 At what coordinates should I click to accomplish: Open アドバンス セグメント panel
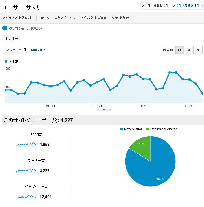point(17,18)
